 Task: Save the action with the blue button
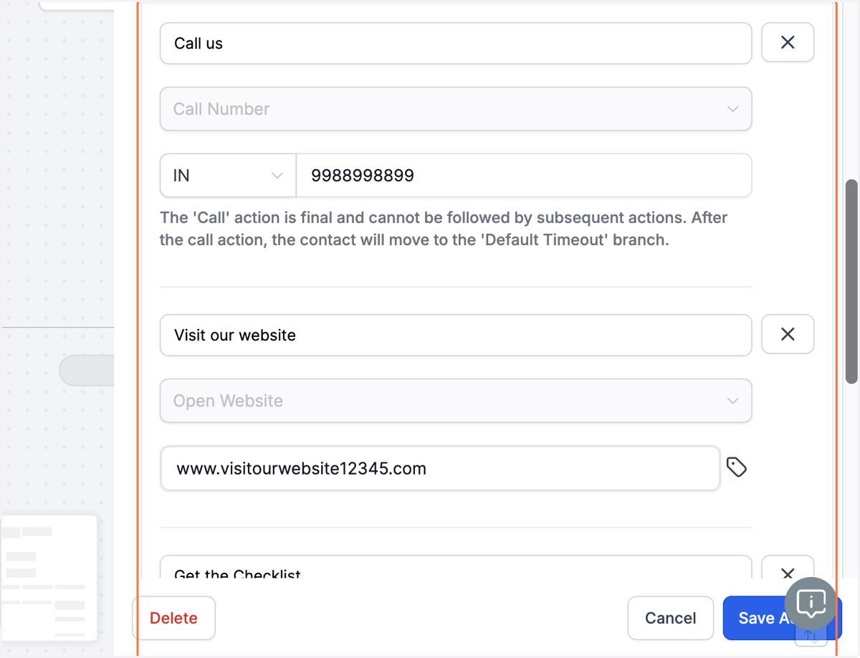pos(760,618)
